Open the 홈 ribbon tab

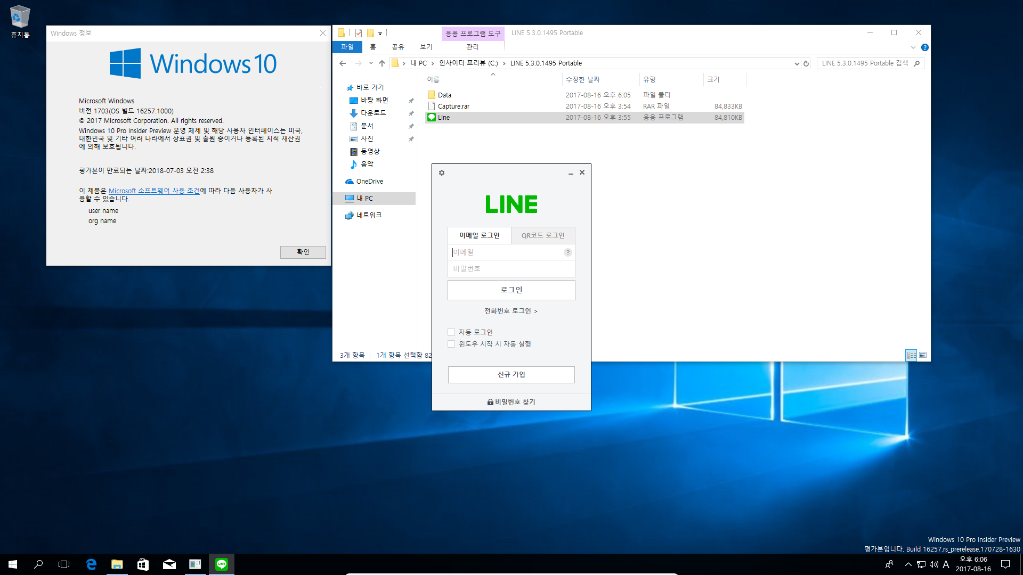click(373, 47)
